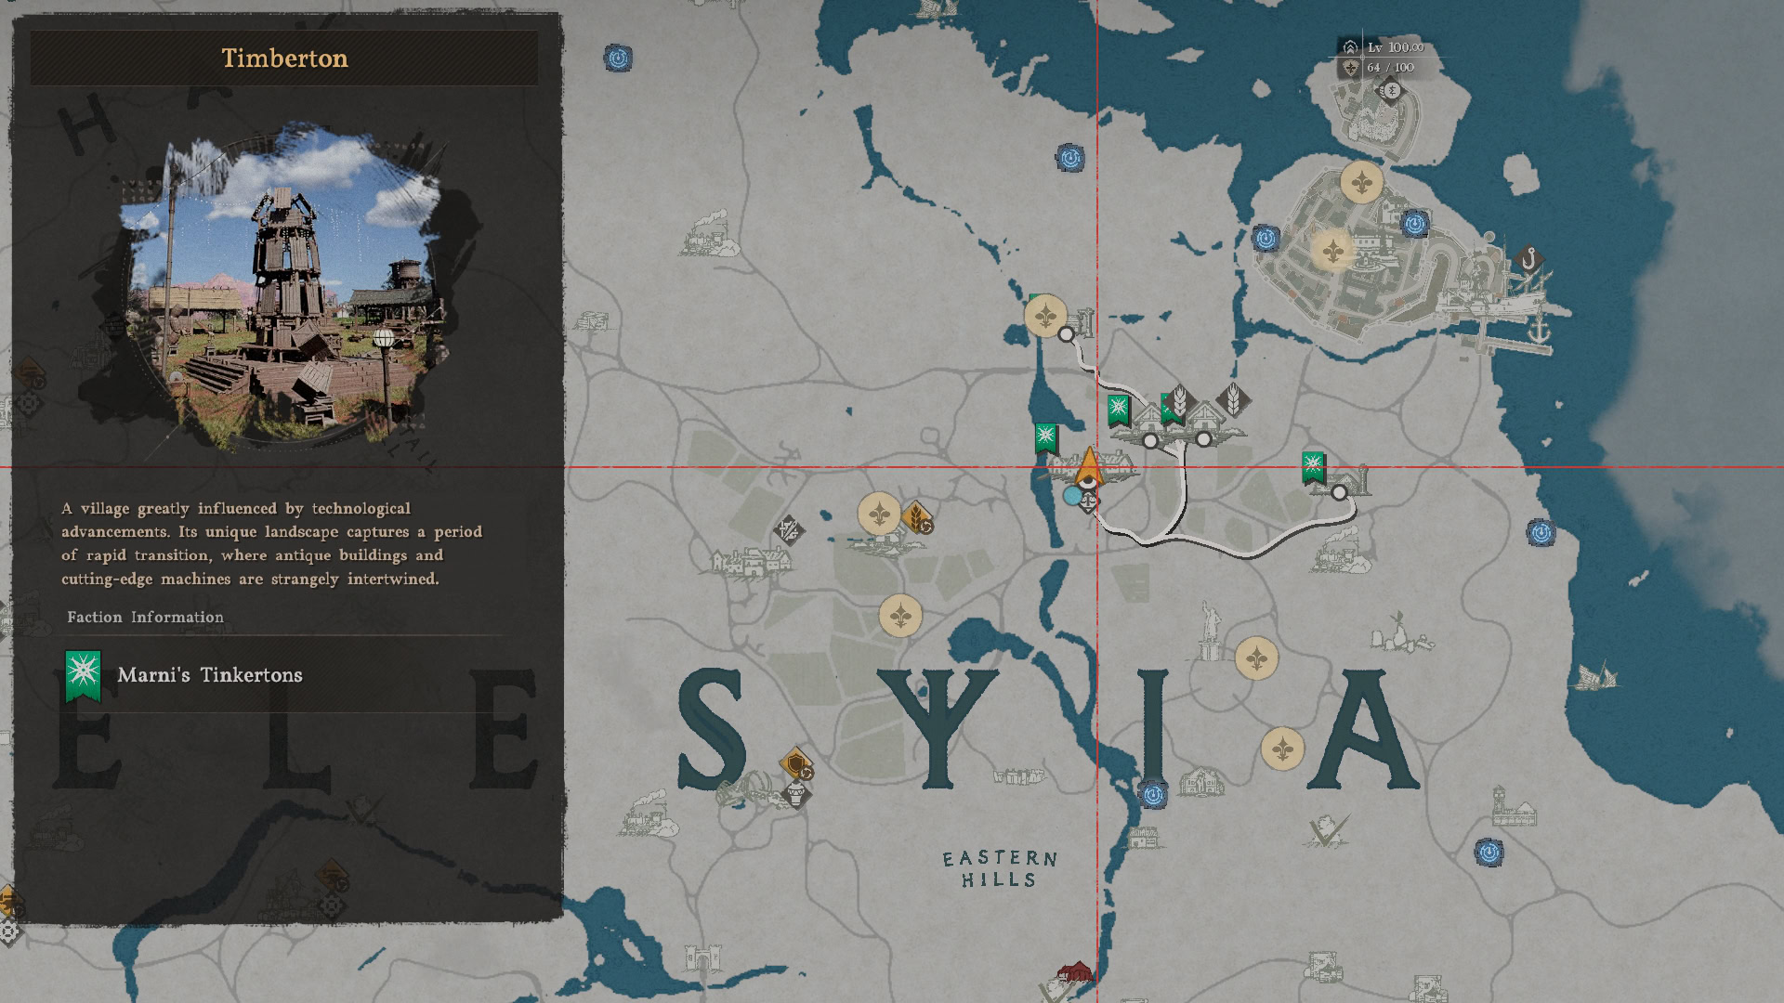
Task: Select the sailing ship icon in the eastern sea
Action: click(1598, 675)
